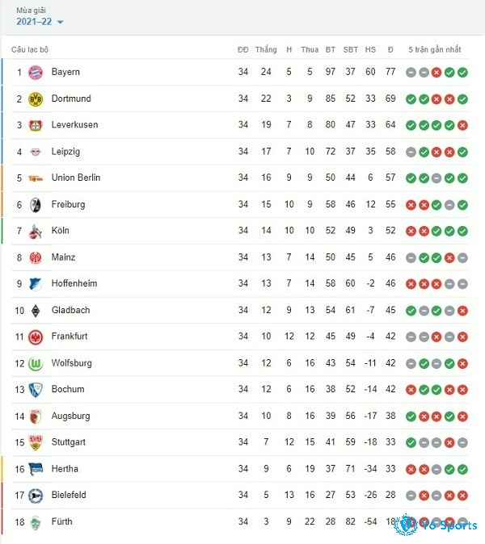Click the Frankfurt eagle crest

point(35,337)
